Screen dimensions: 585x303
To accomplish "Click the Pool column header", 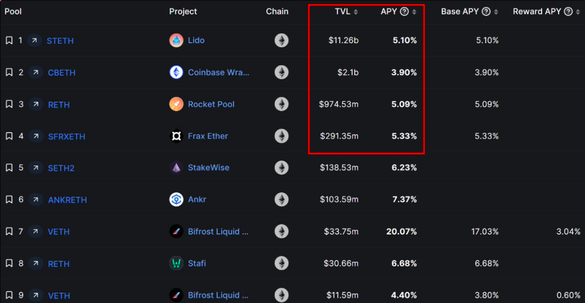I will coord(13,11).
